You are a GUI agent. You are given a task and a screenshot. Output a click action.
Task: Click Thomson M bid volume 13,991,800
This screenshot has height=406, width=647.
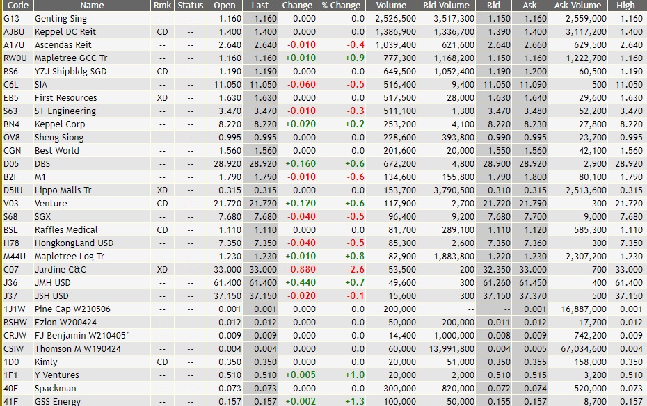point(452,348)
